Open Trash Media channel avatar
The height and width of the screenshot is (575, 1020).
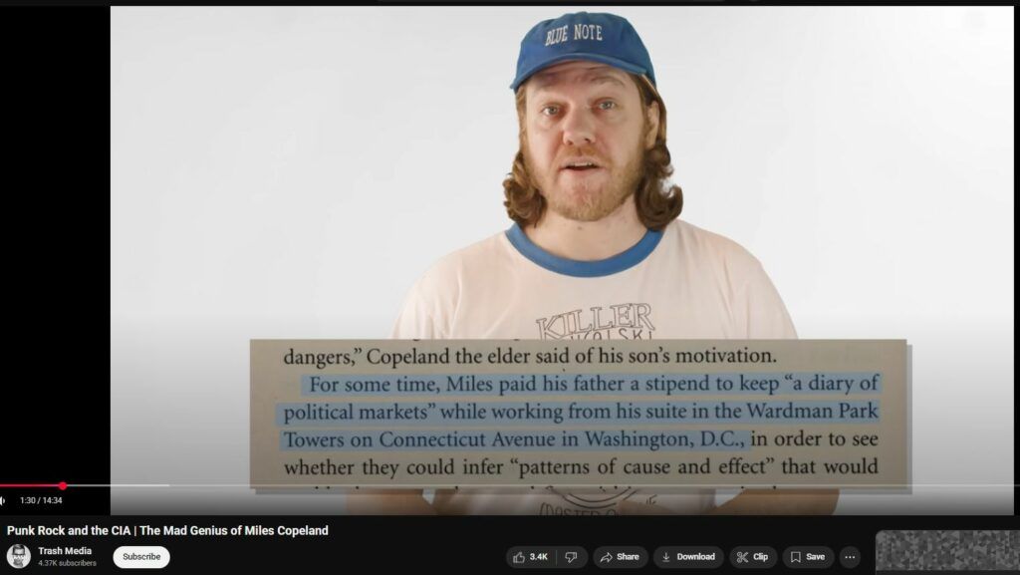click(x=19, y=557)
